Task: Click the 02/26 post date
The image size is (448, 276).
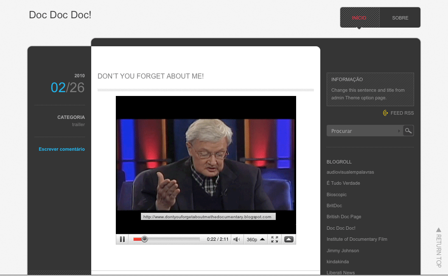Action: 68,87
